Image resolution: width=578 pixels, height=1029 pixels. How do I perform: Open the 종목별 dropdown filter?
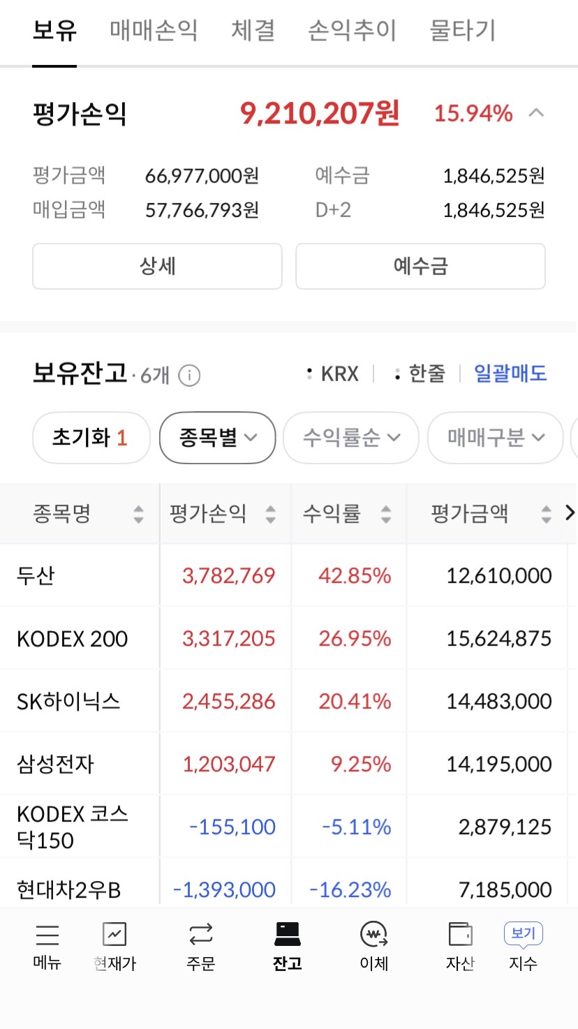[218, 438]
